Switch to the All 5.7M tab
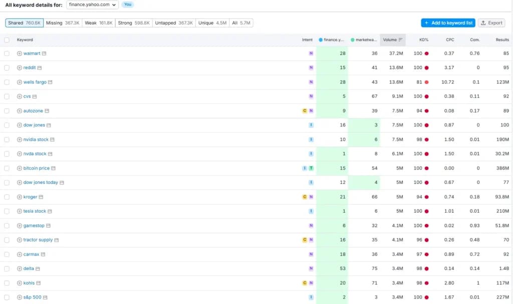Screen dimensions: 513x304 (241, 23)
